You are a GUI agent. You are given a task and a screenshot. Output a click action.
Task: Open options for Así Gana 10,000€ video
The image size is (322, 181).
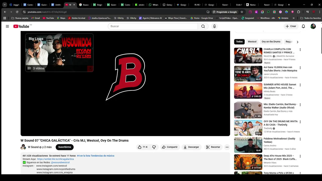click(300, 68)
